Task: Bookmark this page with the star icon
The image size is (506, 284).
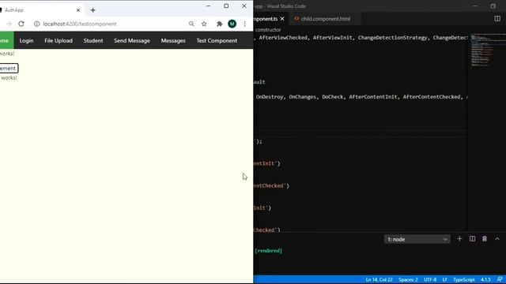Action: click(204, 24)
